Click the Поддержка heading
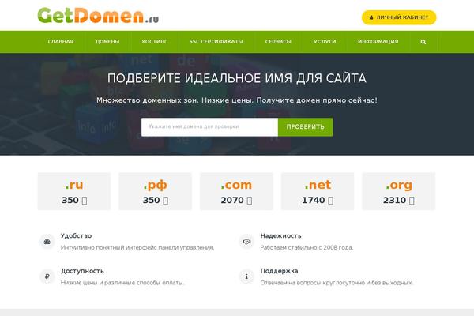 pos(280,271)
